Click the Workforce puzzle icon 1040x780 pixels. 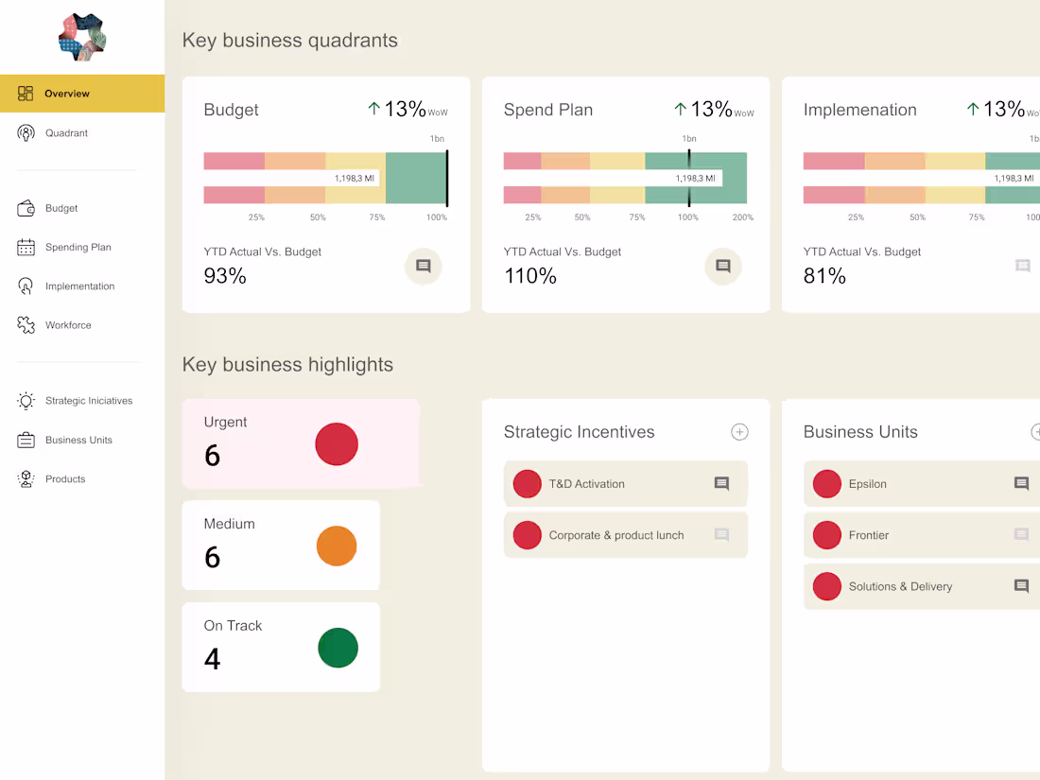pos(26,325)
